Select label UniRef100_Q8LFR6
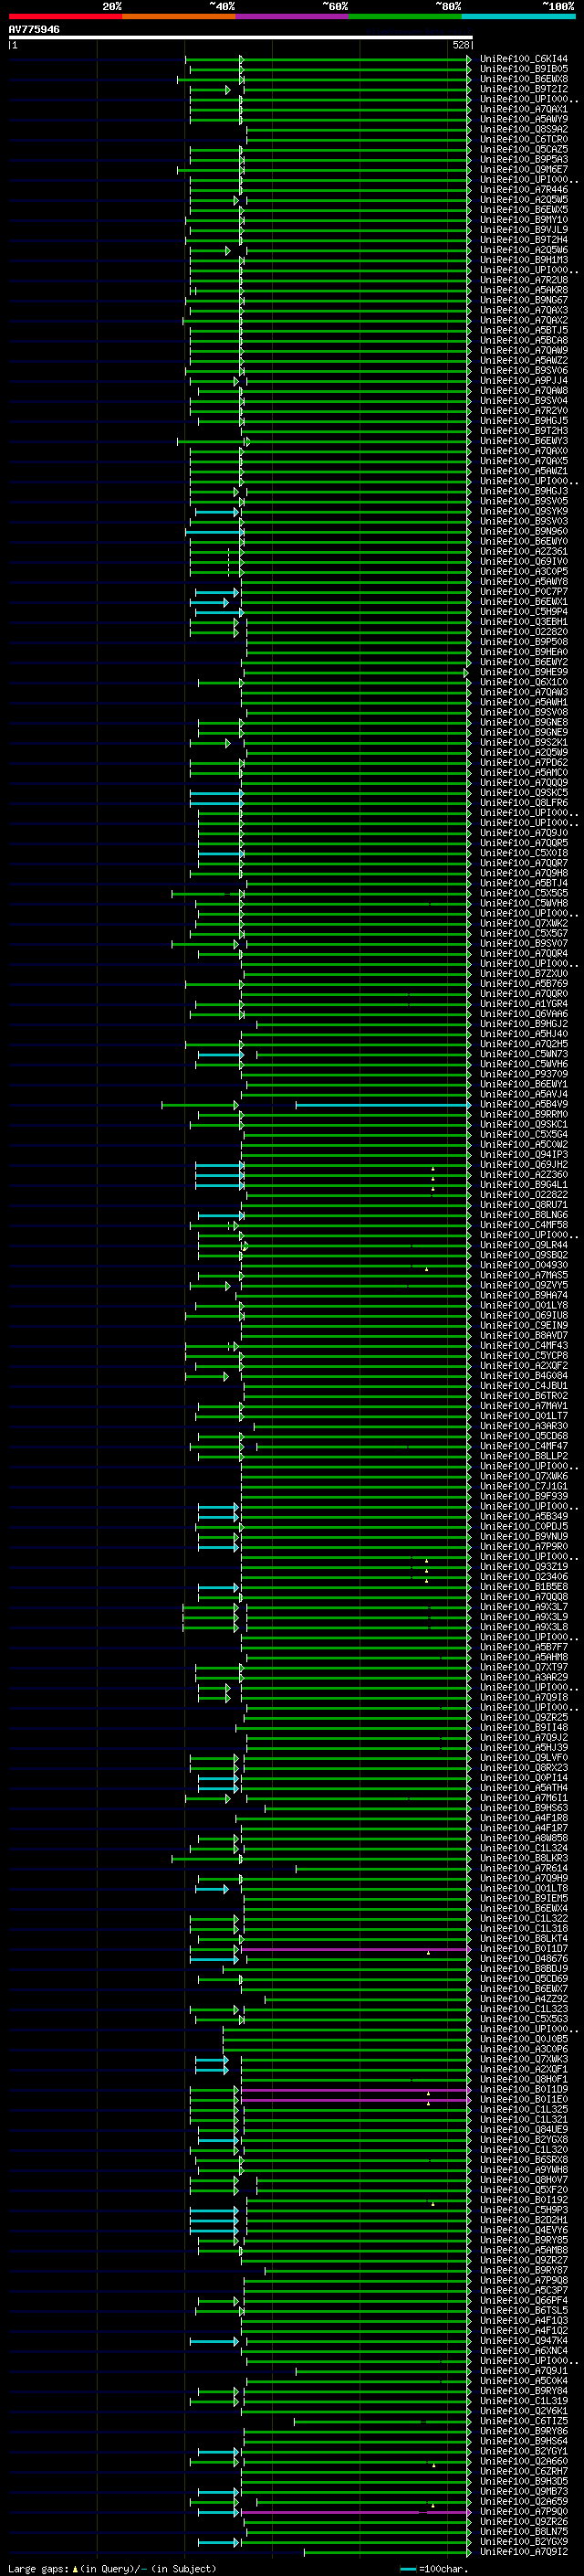 click(x=524, y=803)
